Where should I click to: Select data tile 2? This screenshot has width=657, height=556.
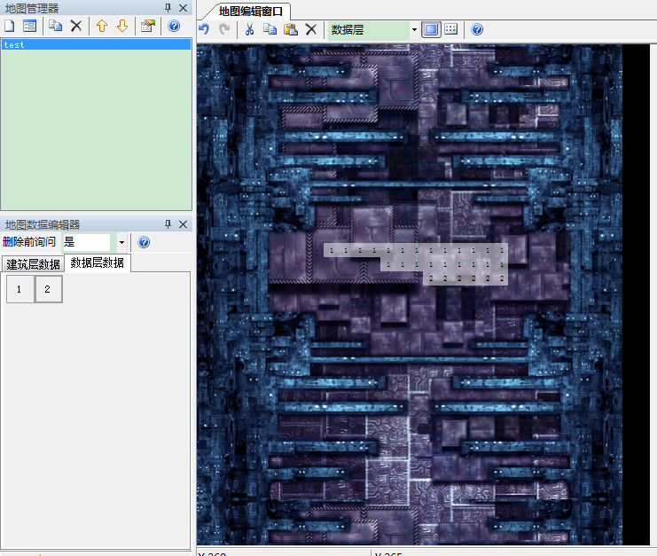click(x=48, y=289)
